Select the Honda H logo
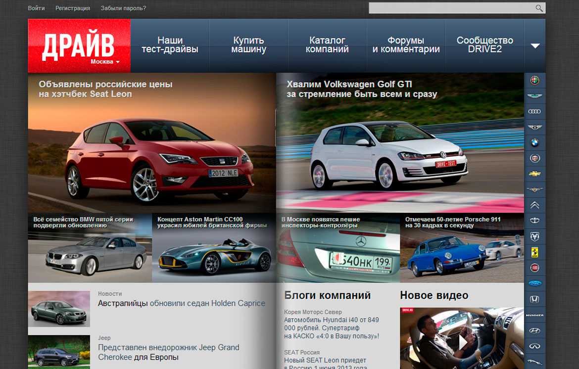 pos(534,299)
